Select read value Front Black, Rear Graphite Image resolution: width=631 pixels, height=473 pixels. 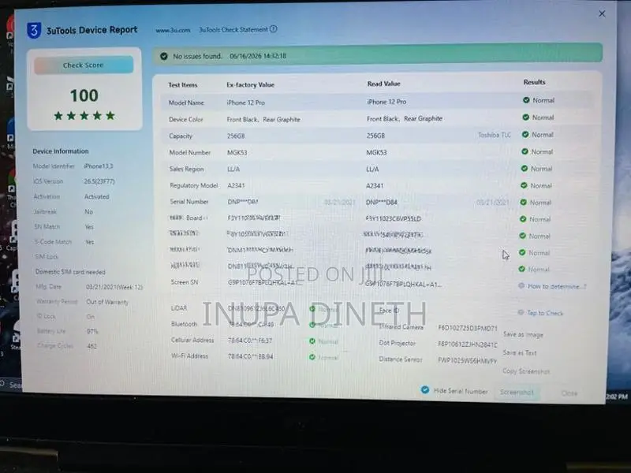point(405,119)
